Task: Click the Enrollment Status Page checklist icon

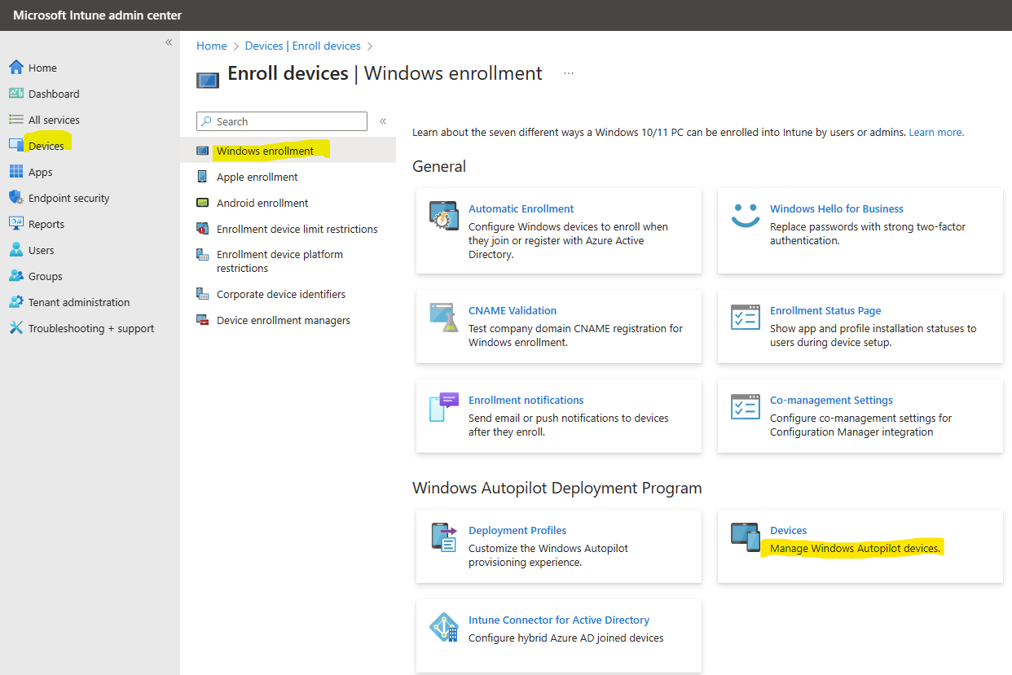Action: click(x=745, y=318)
